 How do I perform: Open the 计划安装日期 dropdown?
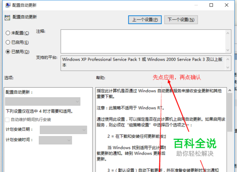pos(64,130)
